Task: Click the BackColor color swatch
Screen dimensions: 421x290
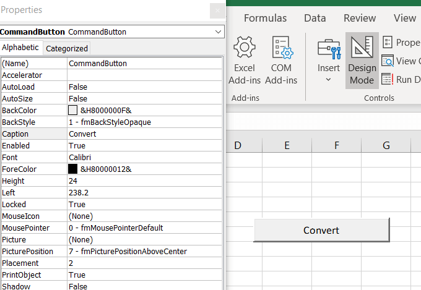Action: 72,110
